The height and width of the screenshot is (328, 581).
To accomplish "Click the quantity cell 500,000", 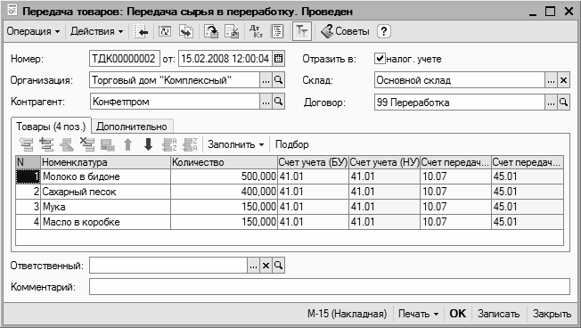I will tap(225, 176).
